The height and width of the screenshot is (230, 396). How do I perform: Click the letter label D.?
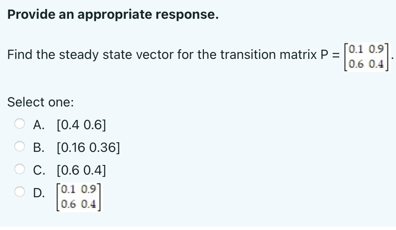pyautogui.click(x=39, y=193)
